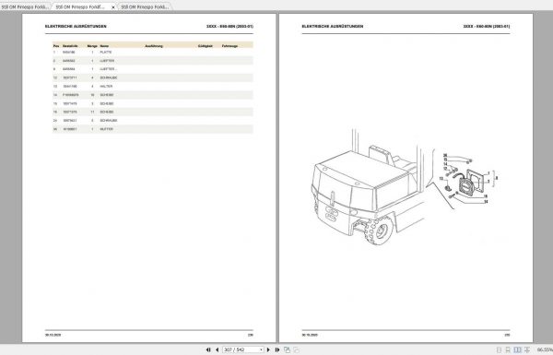Switch to the first Still OM Pimespo document tab
The height and width of the screenshot is (355, 553).
point(25,6)
